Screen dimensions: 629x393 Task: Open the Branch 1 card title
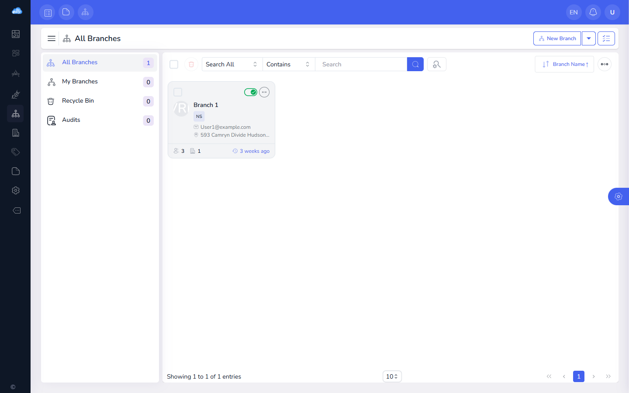point(206,105)
